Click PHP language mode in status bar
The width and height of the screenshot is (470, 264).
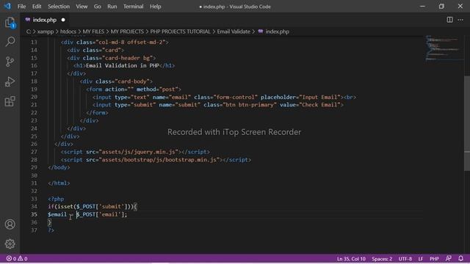(x=434, y=259)
